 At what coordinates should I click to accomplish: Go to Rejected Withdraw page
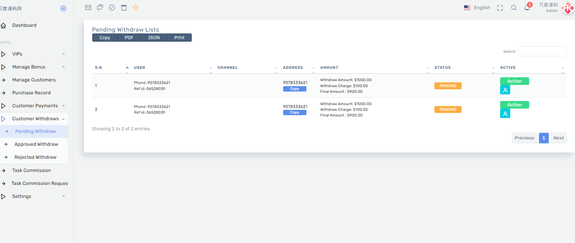click(35, 157)
